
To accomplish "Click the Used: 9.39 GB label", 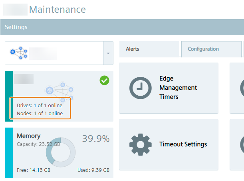I will [93, 170].
